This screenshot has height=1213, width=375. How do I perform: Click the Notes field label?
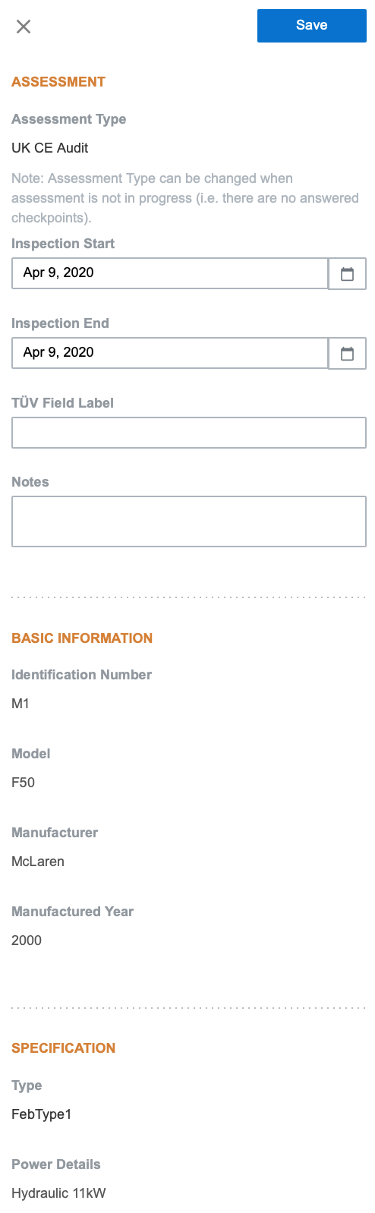[x=30, y=482]
